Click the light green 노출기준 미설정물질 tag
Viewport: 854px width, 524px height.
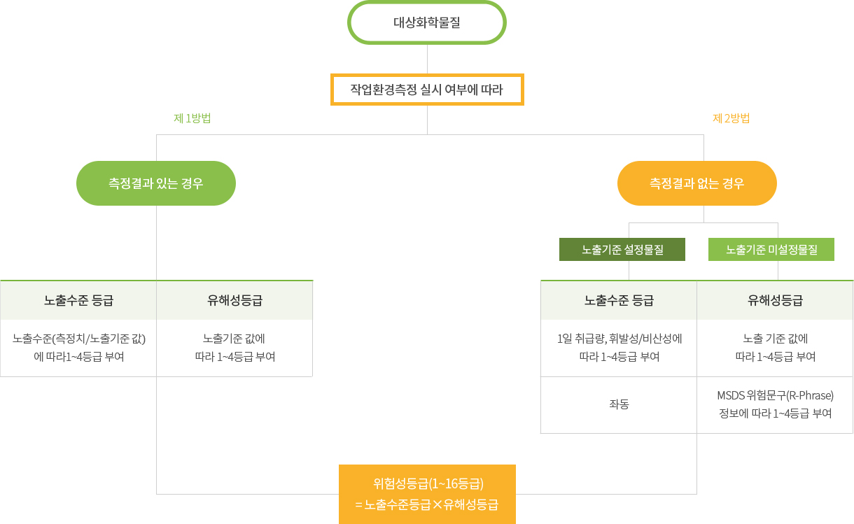[771, 250]
